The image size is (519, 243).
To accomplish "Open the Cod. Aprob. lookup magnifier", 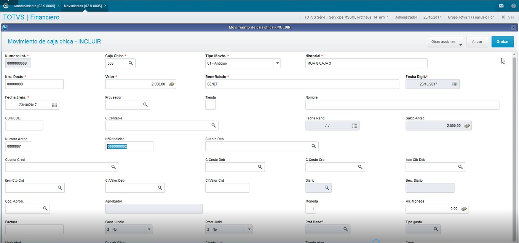I will click(45, 208).
